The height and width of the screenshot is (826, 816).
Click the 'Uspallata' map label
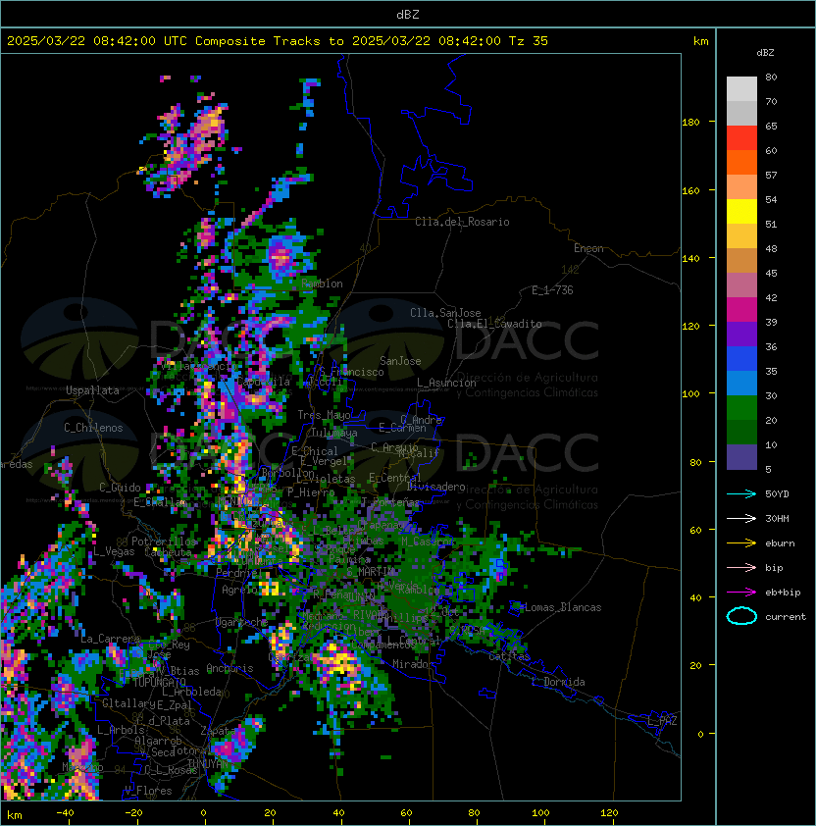pos(93,390)
